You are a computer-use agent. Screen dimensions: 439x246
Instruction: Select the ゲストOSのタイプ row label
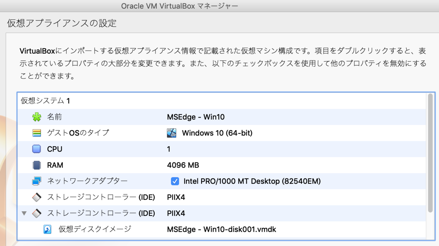78,133
